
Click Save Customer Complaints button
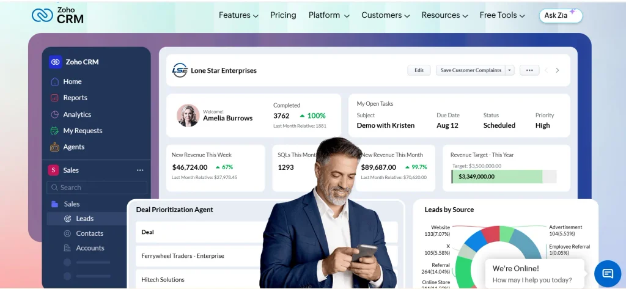point(471,70)
